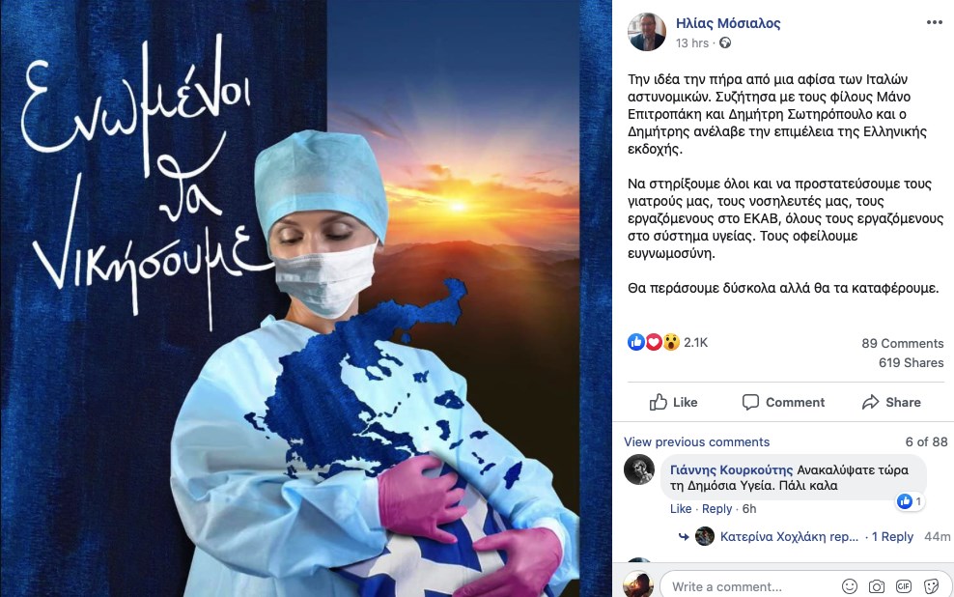
Task: Expand View previous comments
Action: coord(696,441)
